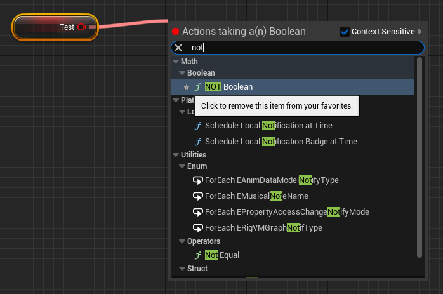
Task: Click the action list vertical scrollbar
Action: pyautogui.click(x=420, y=157)
